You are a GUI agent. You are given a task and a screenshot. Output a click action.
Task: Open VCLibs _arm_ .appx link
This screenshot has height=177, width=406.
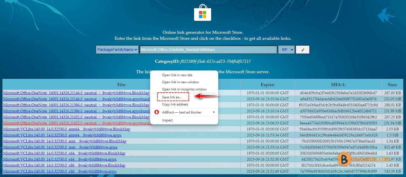coord(60,147)
